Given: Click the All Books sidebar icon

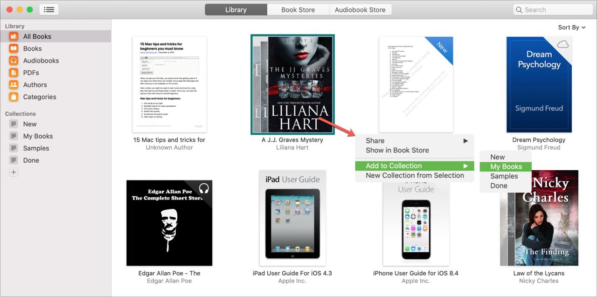Looking at the screenshot, I should coord(14,36).
